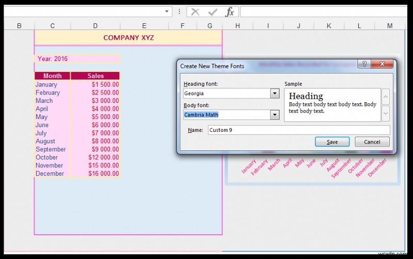Select column J header

[298, 25]
